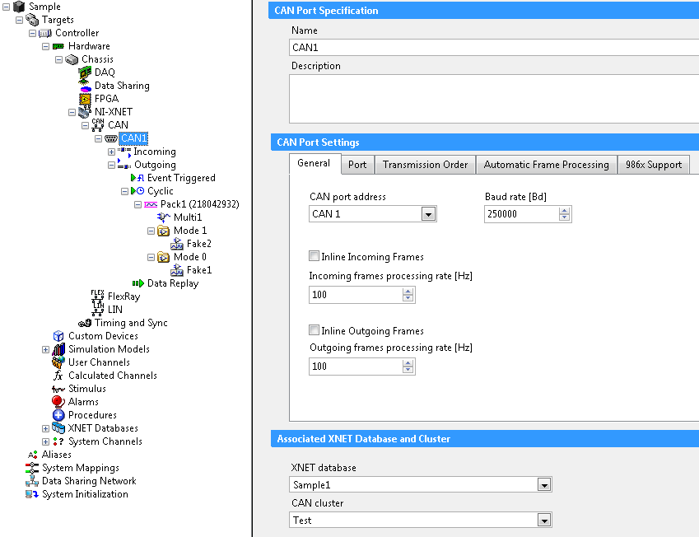Click the Calculated Channels fx icon
699x537 pixels.
pyautogui.click(x=58, y=376)
